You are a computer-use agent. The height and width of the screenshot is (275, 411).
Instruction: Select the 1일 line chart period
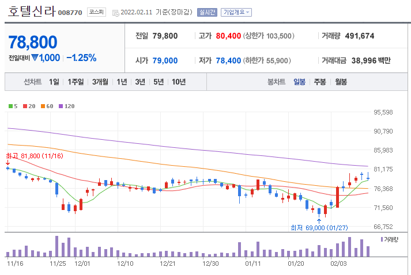(54, 82)
